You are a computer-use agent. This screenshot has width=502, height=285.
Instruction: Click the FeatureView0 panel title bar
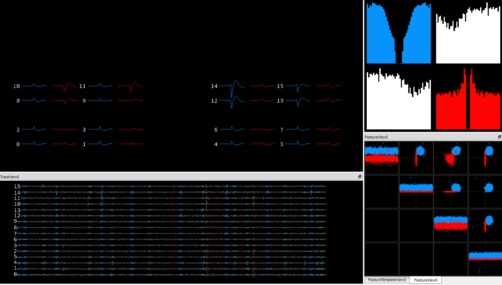[x=418, y=137]
